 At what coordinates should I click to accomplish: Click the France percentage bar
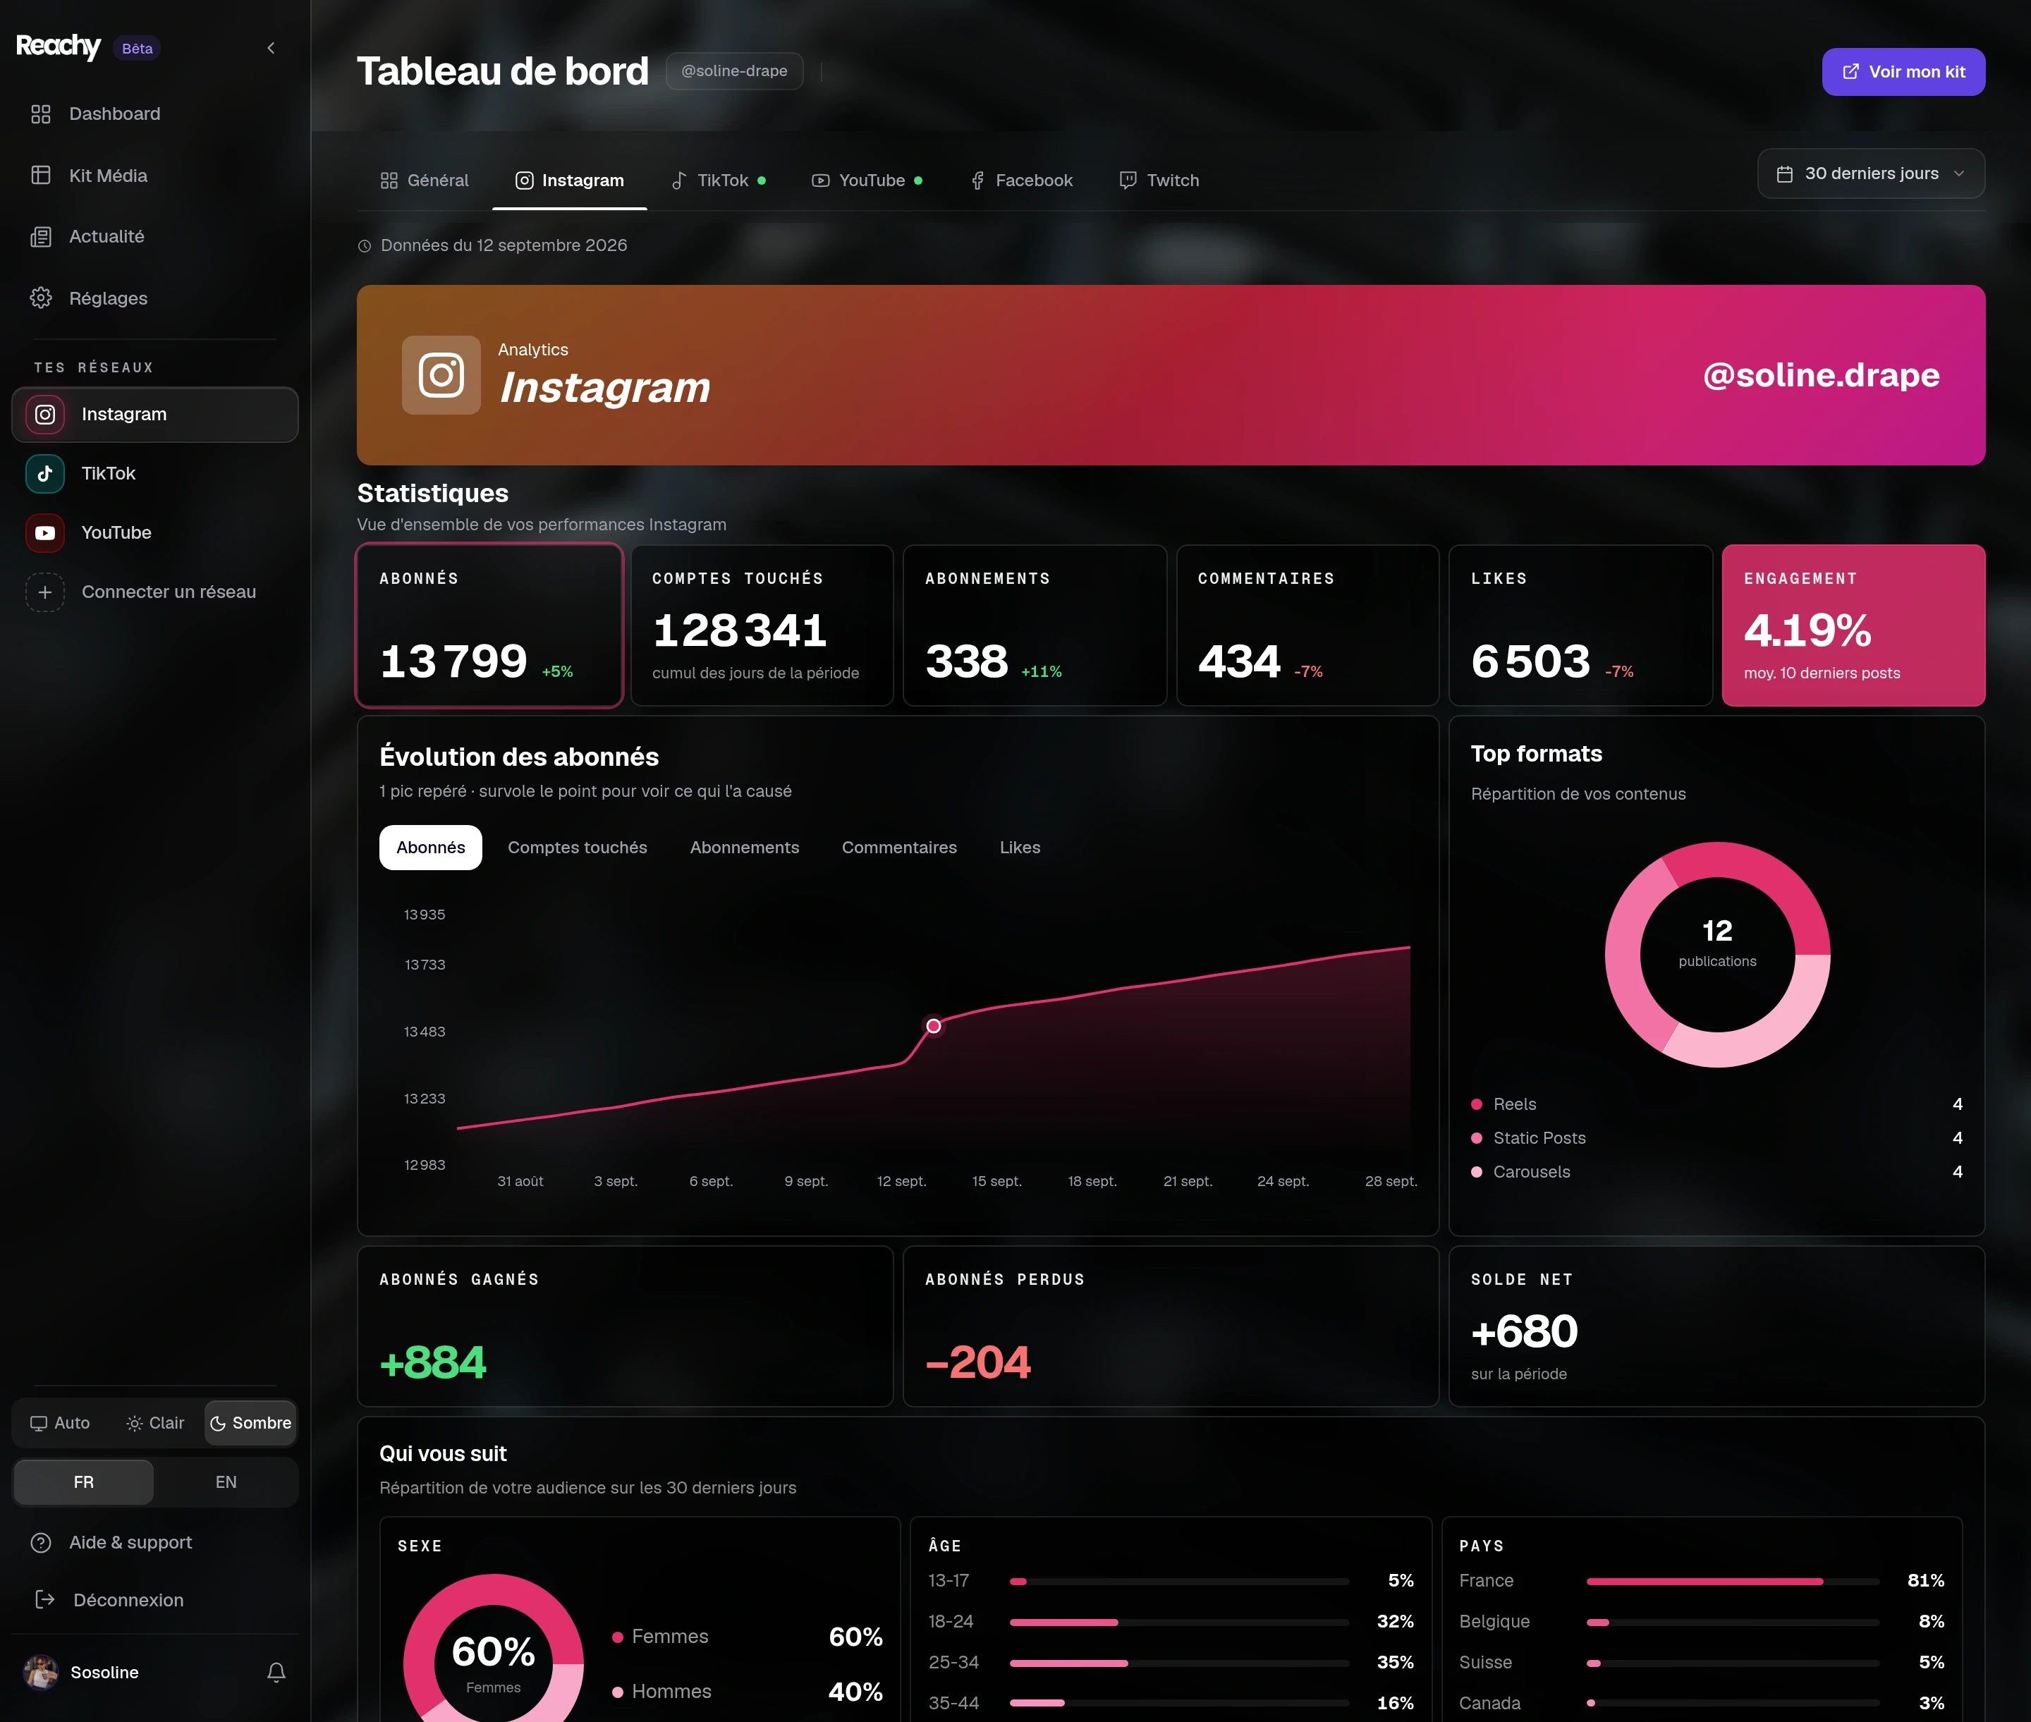coord(1732,1582)
